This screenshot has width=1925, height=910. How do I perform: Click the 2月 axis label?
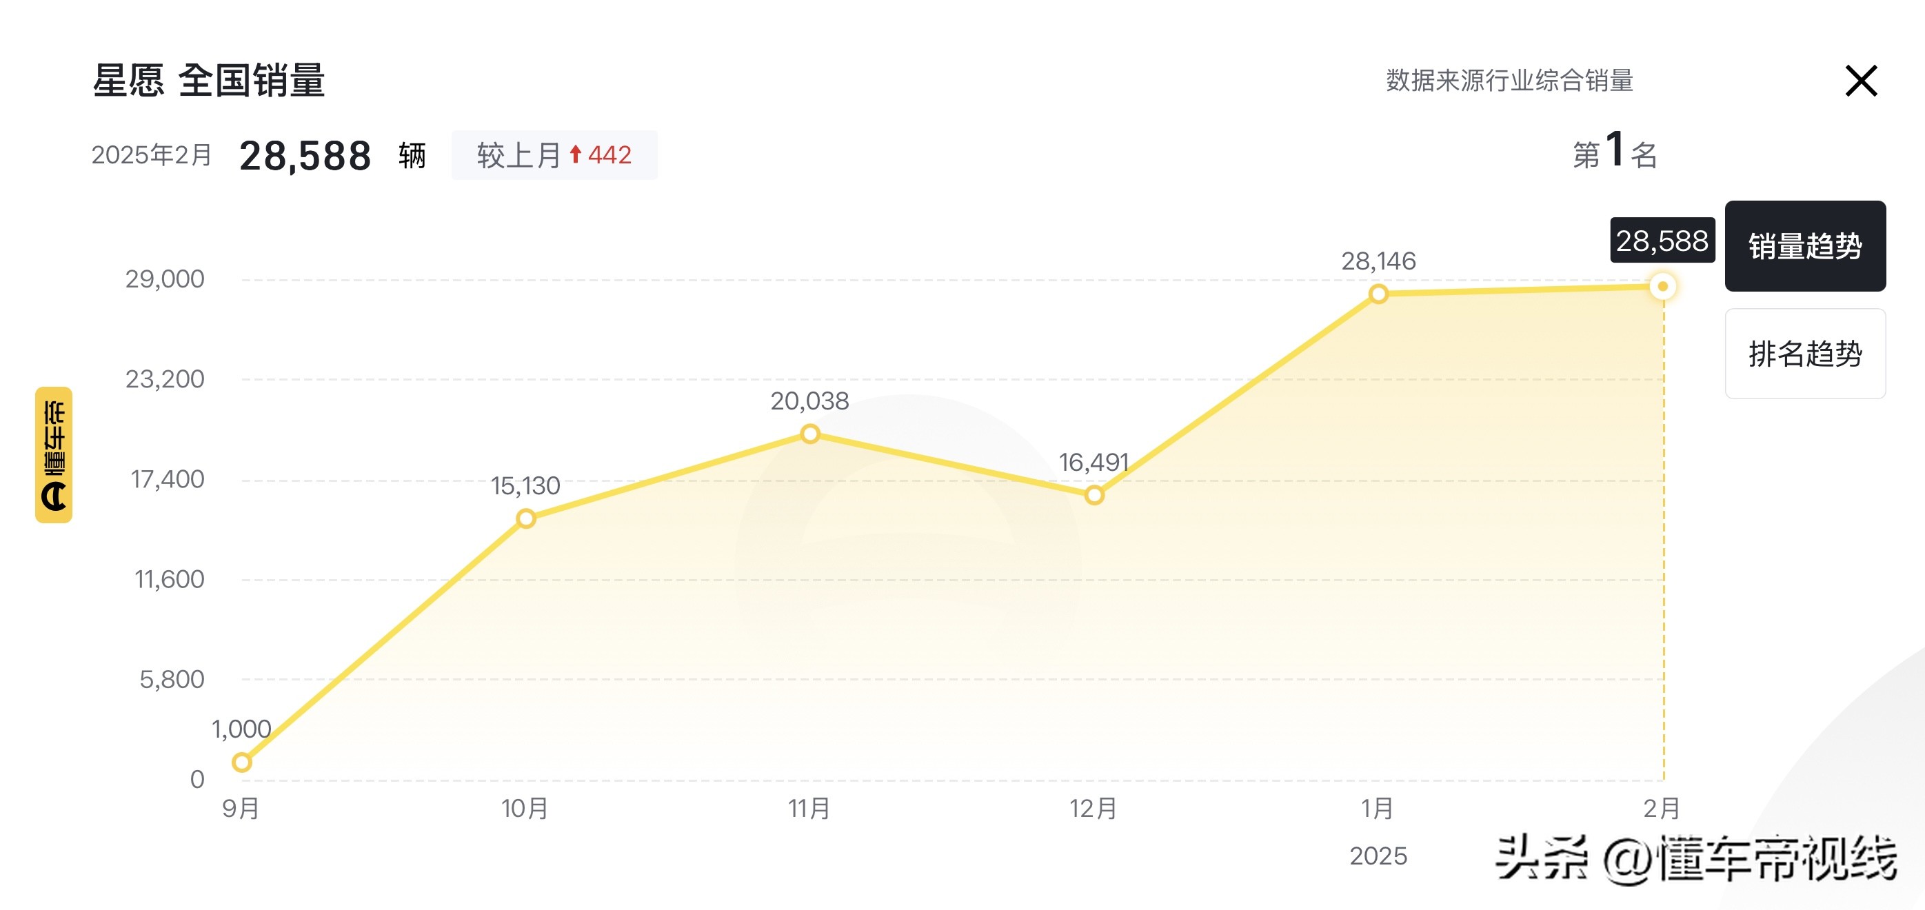tap(1661, 809)
